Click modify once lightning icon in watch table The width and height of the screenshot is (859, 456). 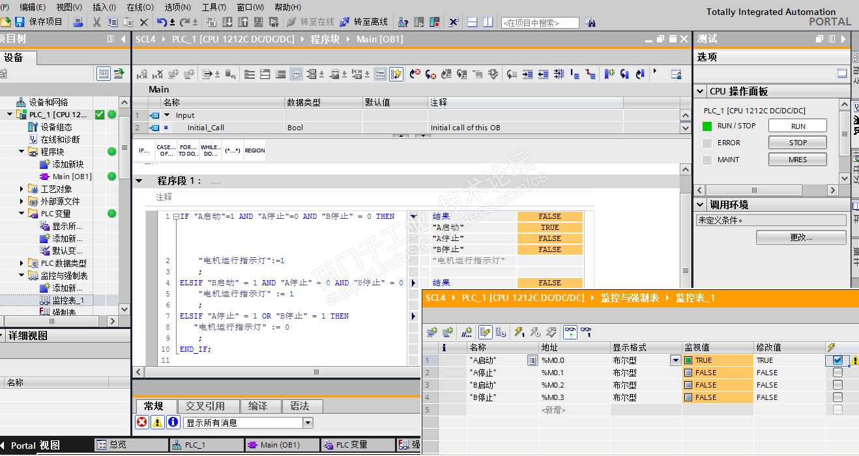tap(519, 332)
